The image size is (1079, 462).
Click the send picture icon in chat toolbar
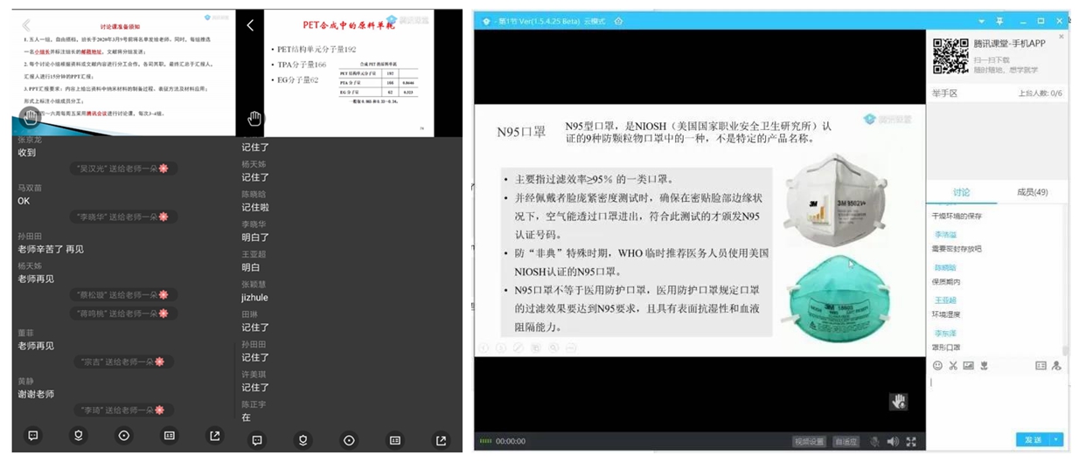click(x=968, y=365)
